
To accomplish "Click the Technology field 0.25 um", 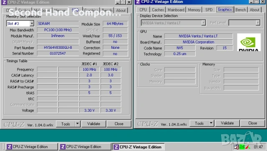I will (180, 54).
